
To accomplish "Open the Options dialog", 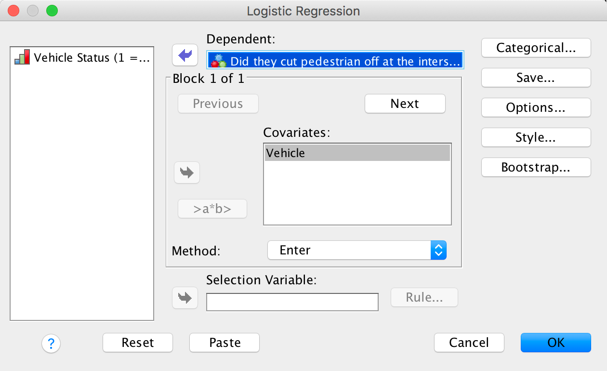I will [x=536, y=107].
